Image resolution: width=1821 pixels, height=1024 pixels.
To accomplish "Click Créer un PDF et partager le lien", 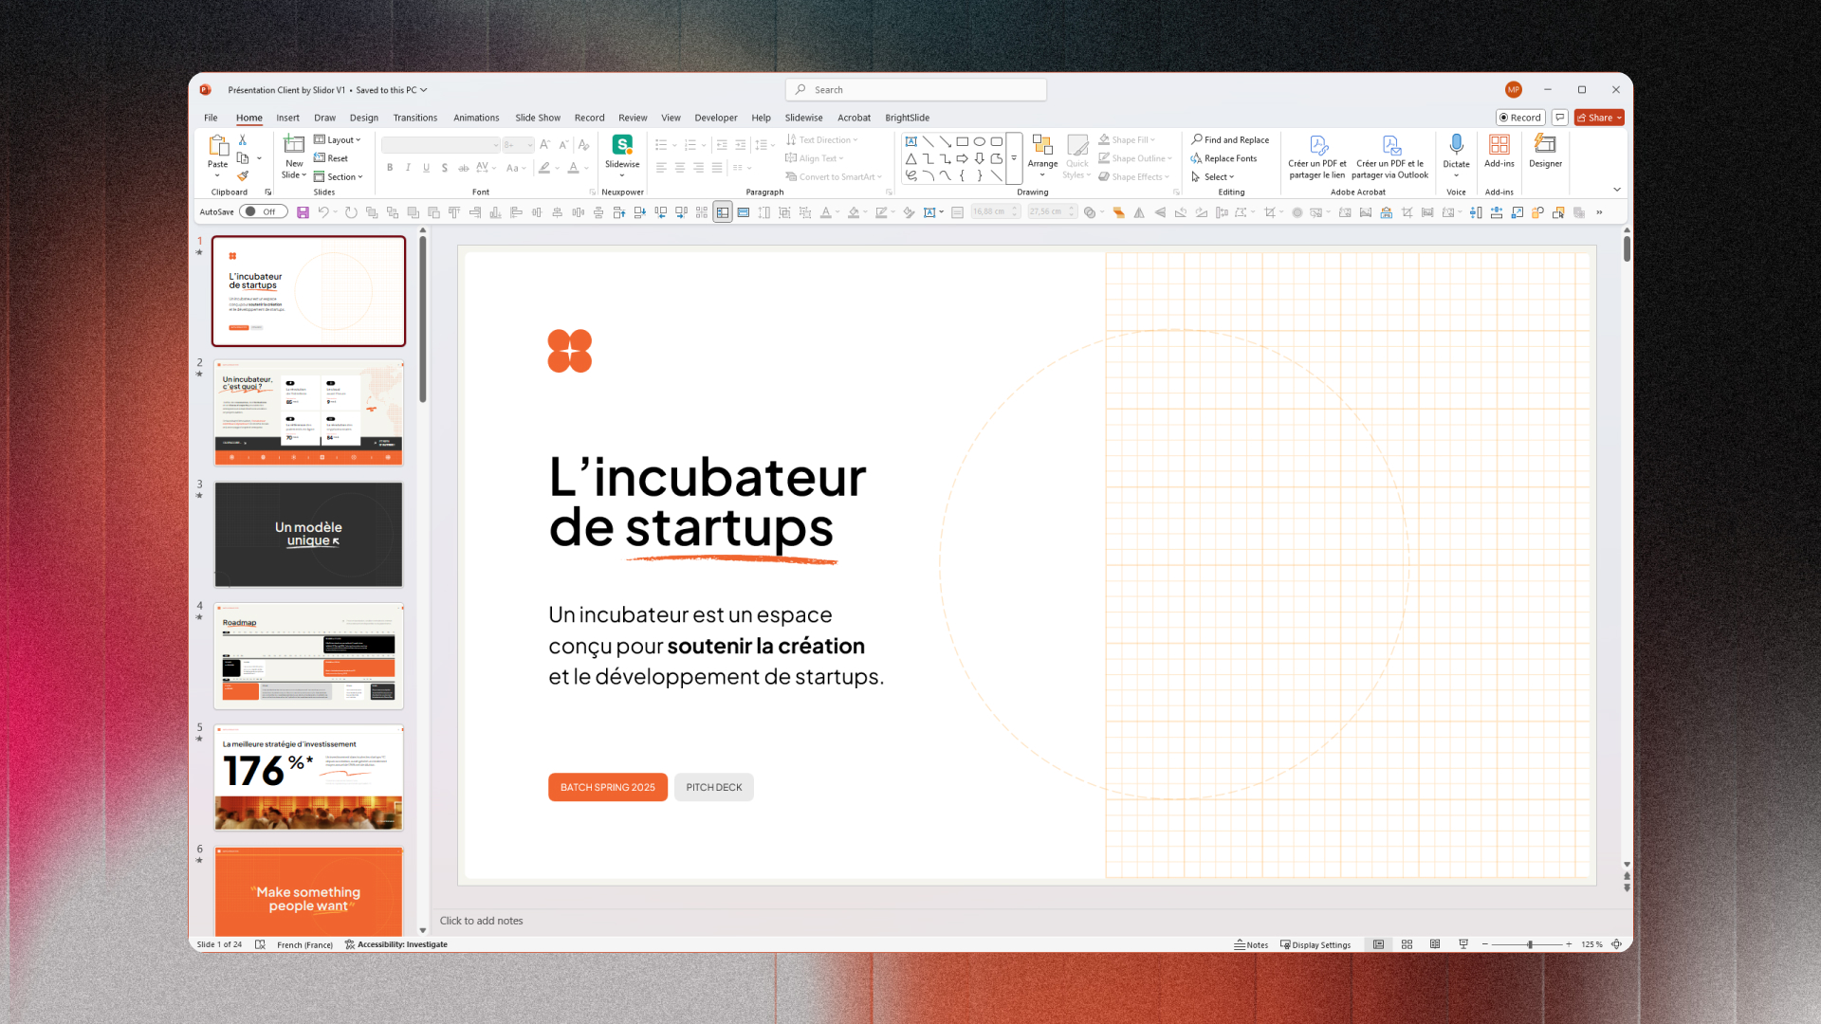I will coord(1317,156).
